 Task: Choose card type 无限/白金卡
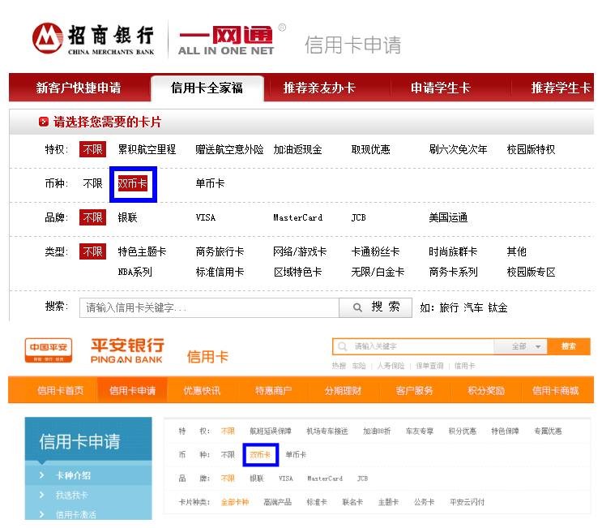pos(378,272)
